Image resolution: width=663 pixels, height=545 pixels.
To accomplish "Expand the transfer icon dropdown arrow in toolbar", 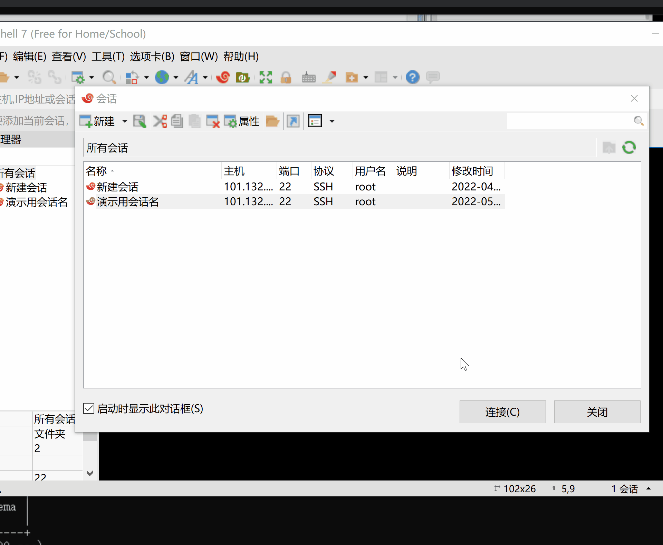I will click(146, 77).
